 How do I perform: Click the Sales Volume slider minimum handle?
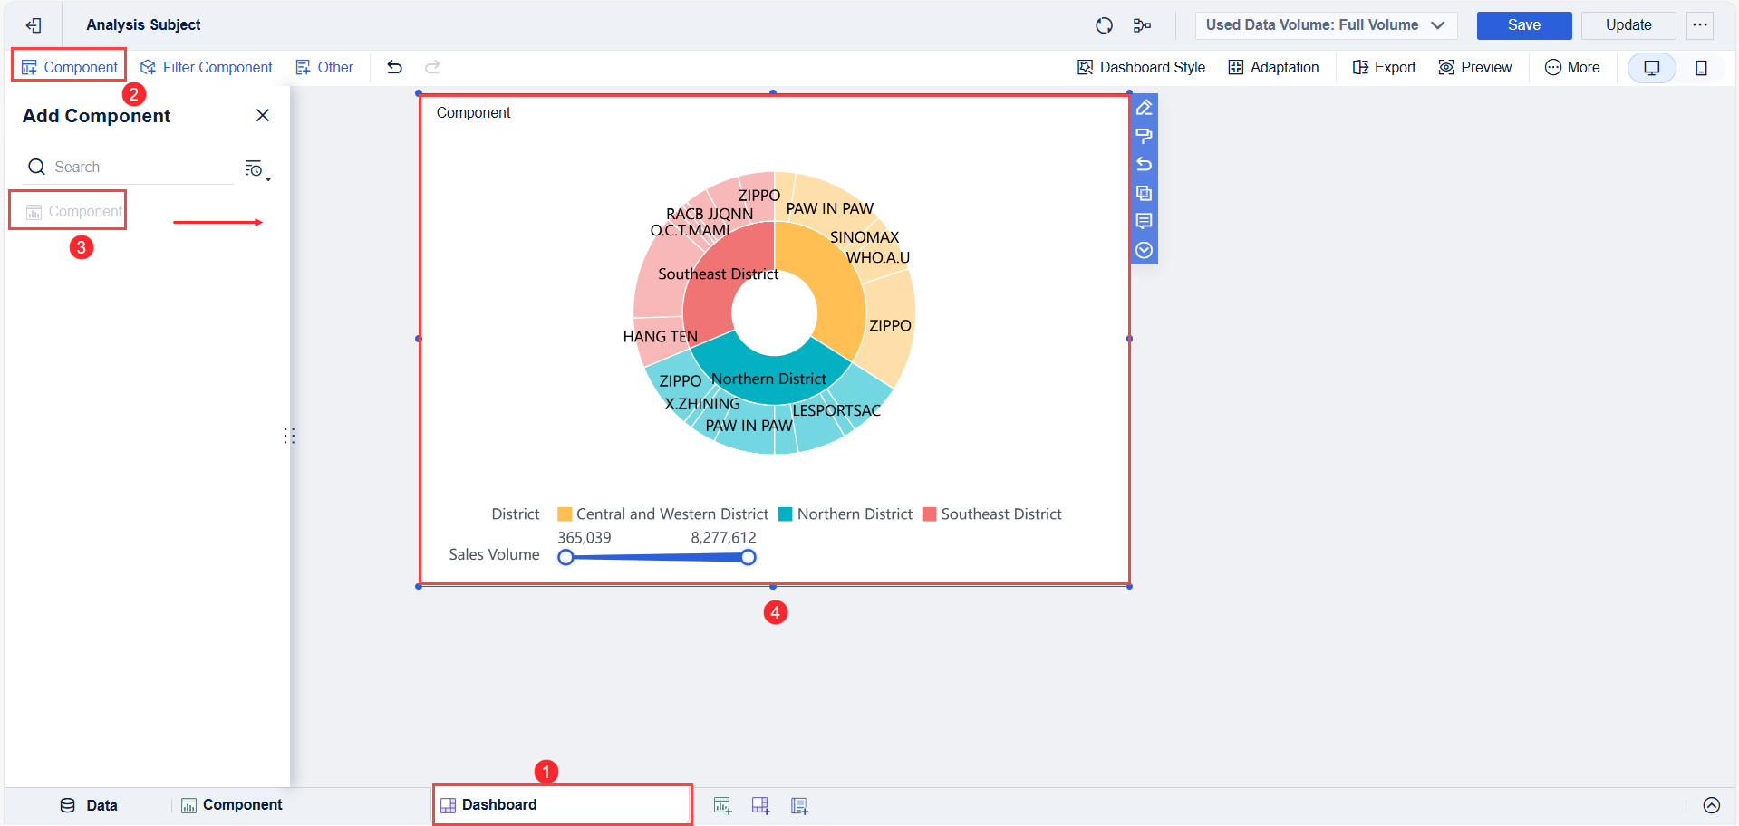565,557
